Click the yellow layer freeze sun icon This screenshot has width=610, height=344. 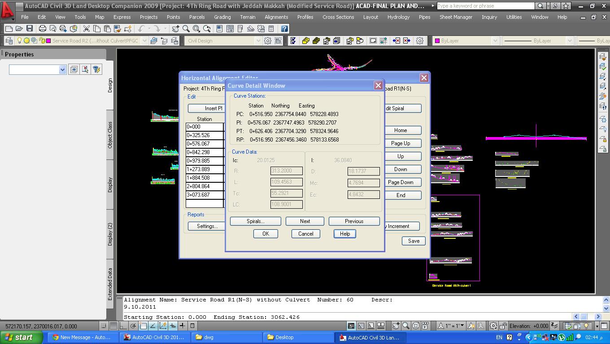click(x=26, y=41)
